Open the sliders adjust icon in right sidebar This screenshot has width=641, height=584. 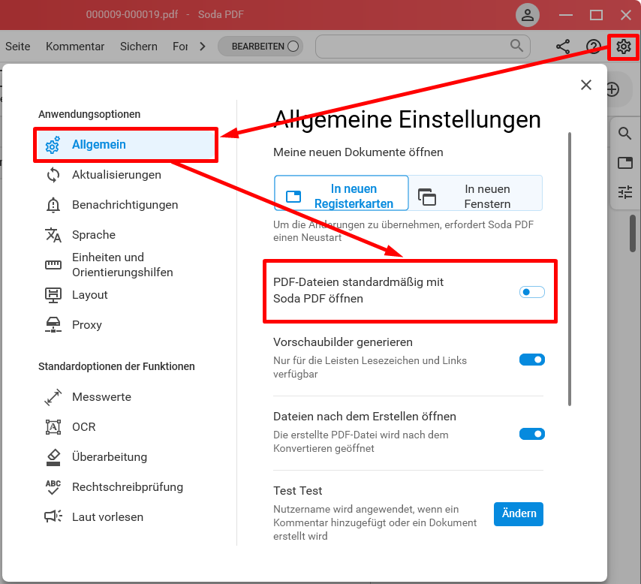[624, 192]
